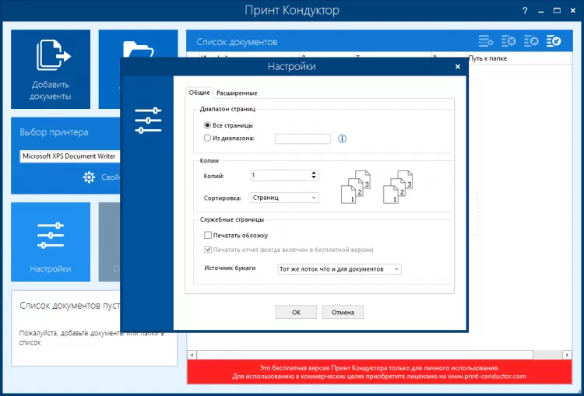Click the disabled Печатать отчет checkbox
The image size is (584, 396).
pyautogui.click(x=208, y=250)
